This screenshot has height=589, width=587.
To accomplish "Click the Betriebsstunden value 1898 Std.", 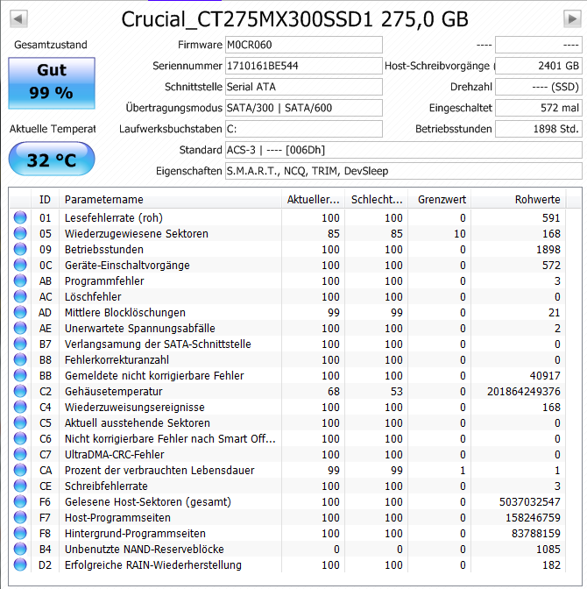I will (539, 129).
